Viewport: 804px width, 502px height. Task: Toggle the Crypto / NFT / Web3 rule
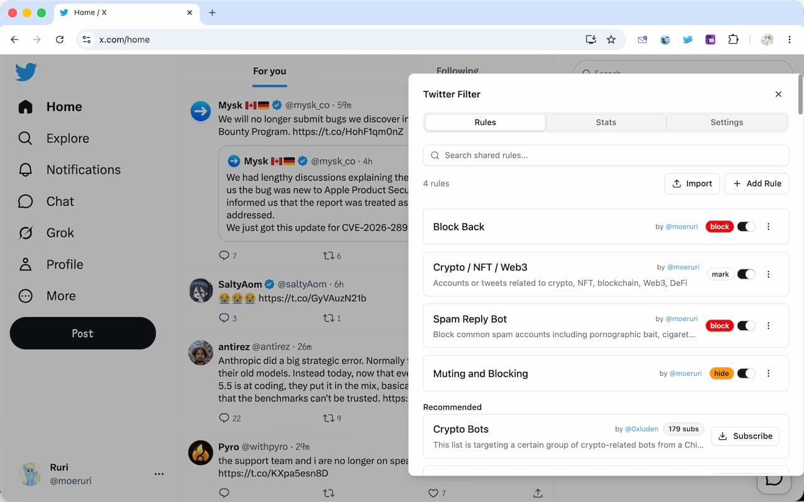[x=746, y=274]
